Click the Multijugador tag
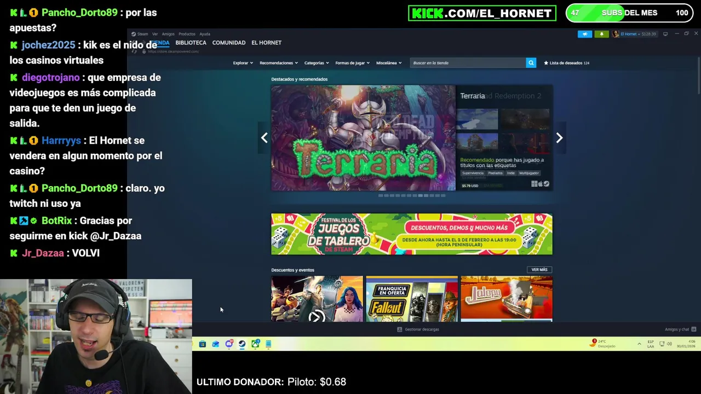Image resolution: width=701 pixels, height=394 pixels. (529, 173)
